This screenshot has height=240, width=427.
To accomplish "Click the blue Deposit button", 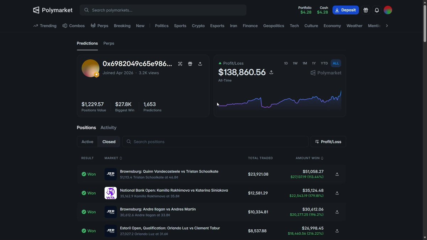I will [346, 10].
